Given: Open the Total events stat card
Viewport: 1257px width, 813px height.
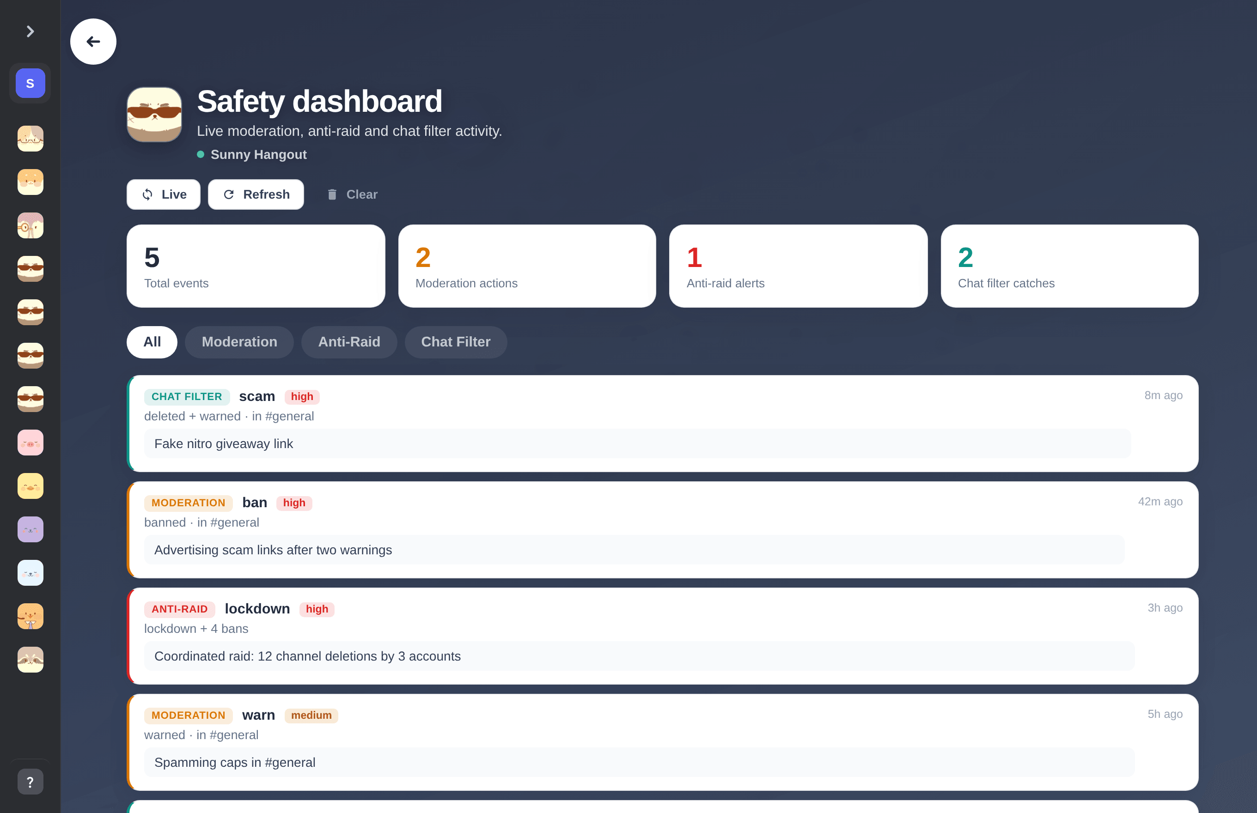Looking at the screenshot, I should (x=256, y=266).
